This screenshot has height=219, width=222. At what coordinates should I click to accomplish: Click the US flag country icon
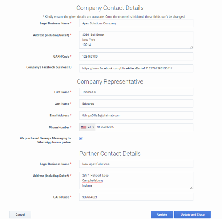tap(83, 127)
